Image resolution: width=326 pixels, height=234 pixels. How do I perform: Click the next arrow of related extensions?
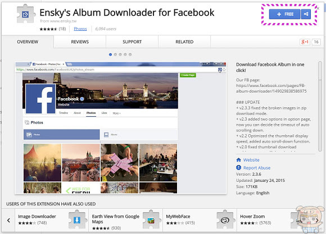(316, 221)
